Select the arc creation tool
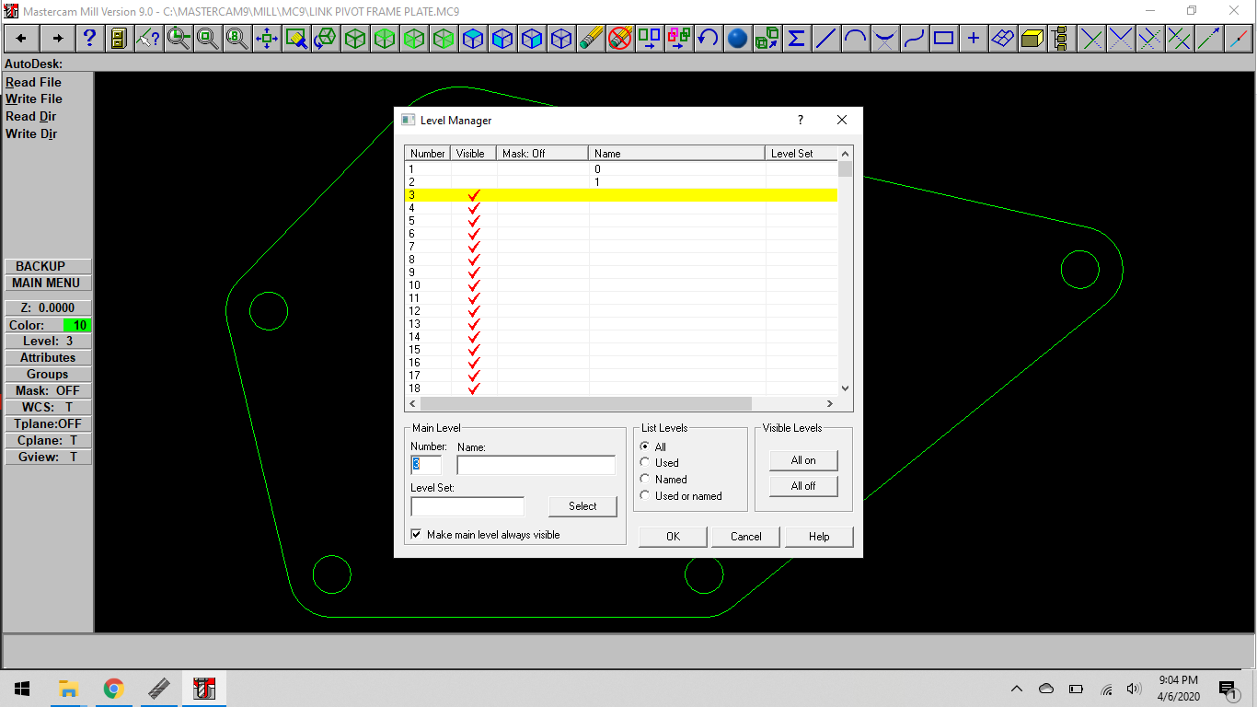 855,39
